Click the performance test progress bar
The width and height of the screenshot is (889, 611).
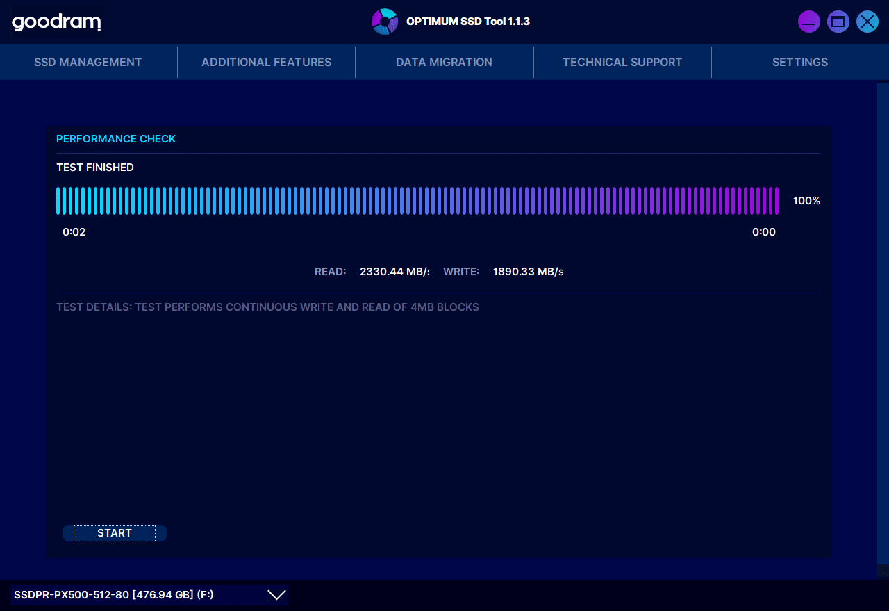417,201
